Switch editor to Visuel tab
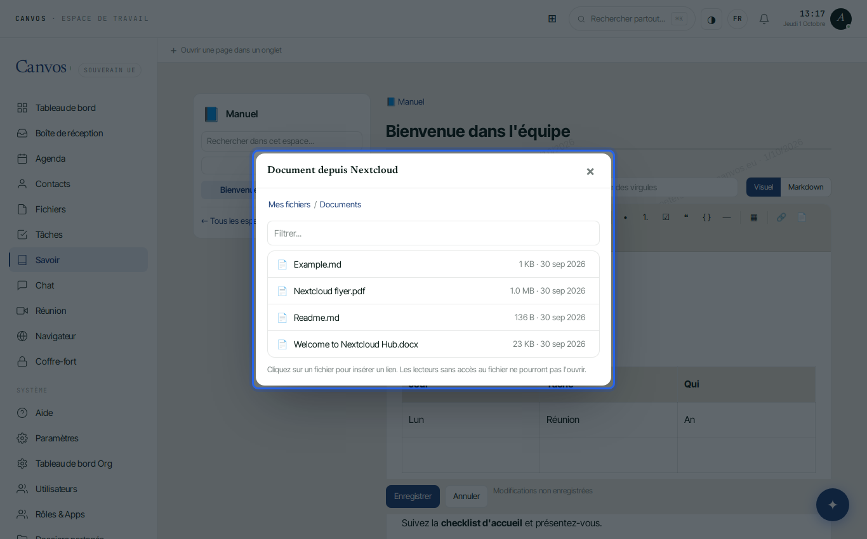Viewport: 867px width, 539px height. click(764, 187)
